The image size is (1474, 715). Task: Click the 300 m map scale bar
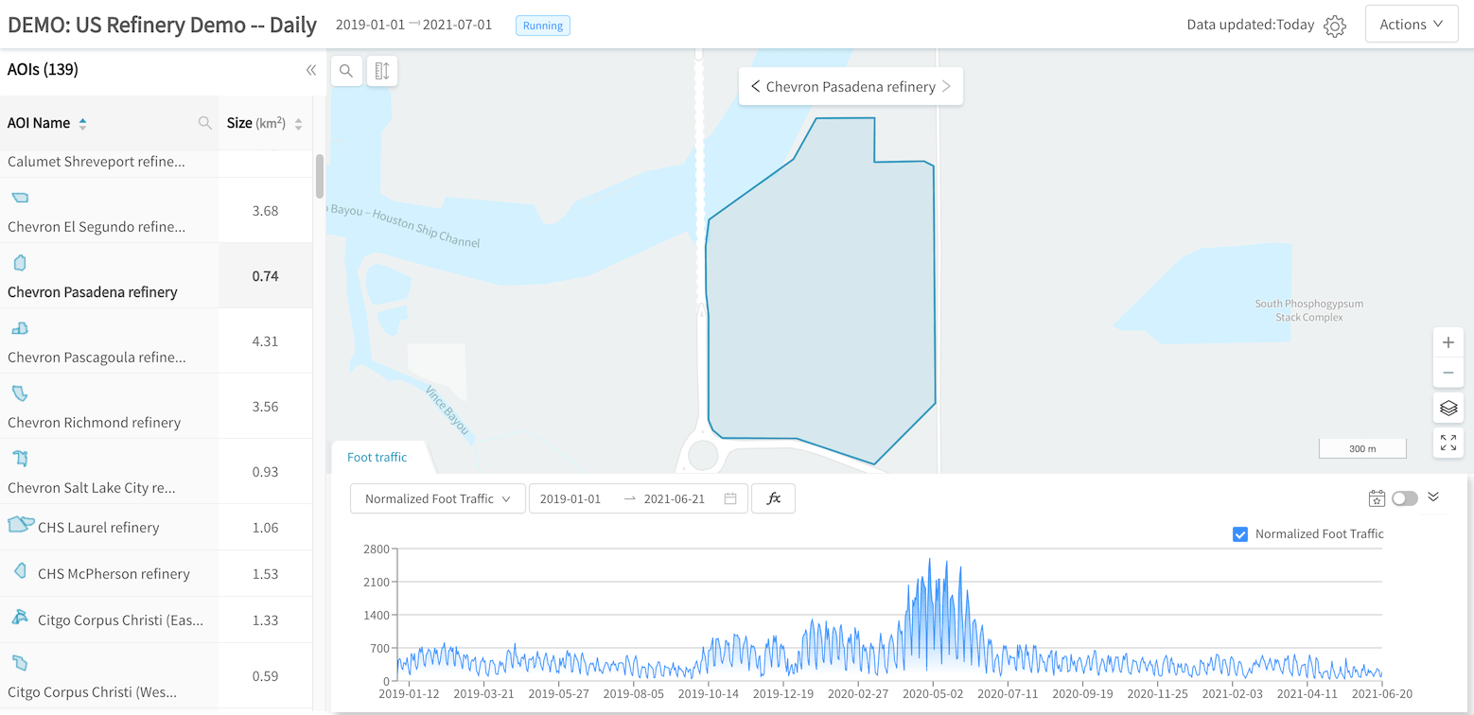1362,448
